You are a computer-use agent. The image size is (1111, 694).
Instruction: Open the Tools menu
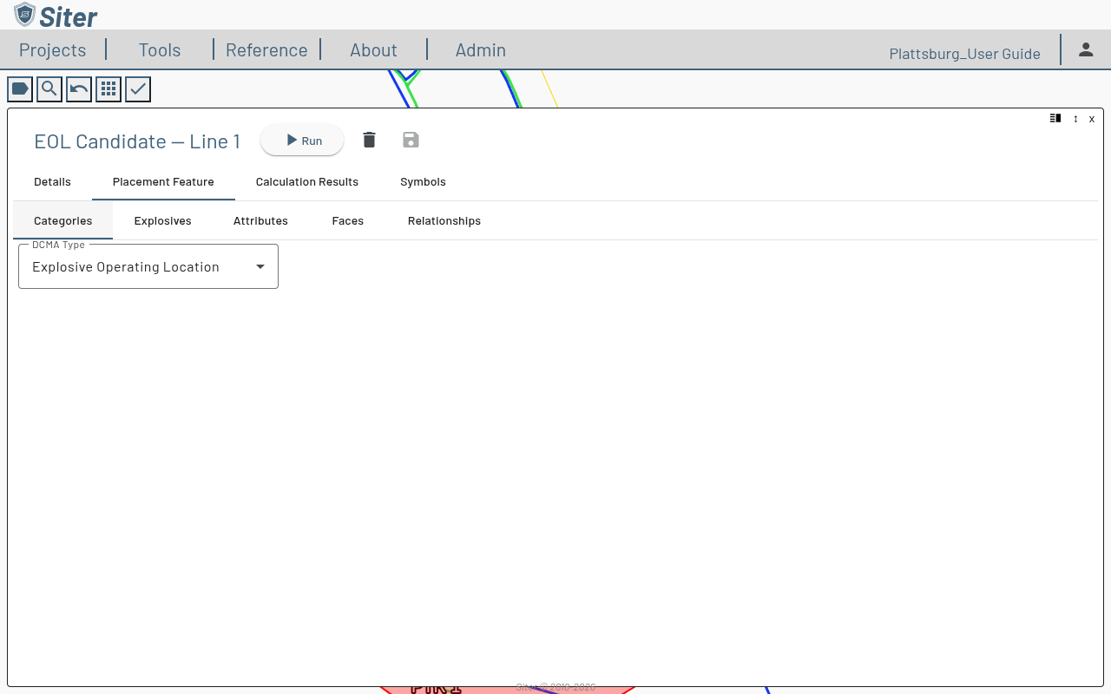pos(160,49)
